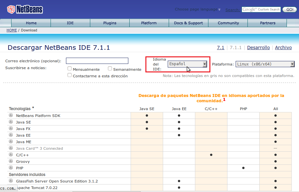Click GlassFish Server Open Source Edition 3.1.2
The height and width of the screenshot is (192, 299).
click(57, 181)
